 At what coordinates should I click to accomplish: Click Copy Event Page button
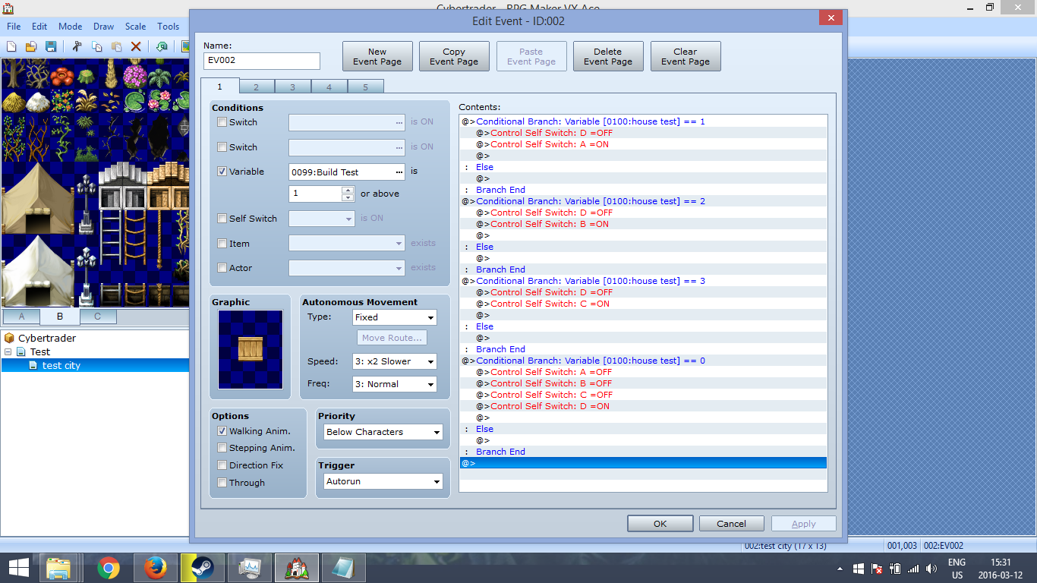pos(454,56)
